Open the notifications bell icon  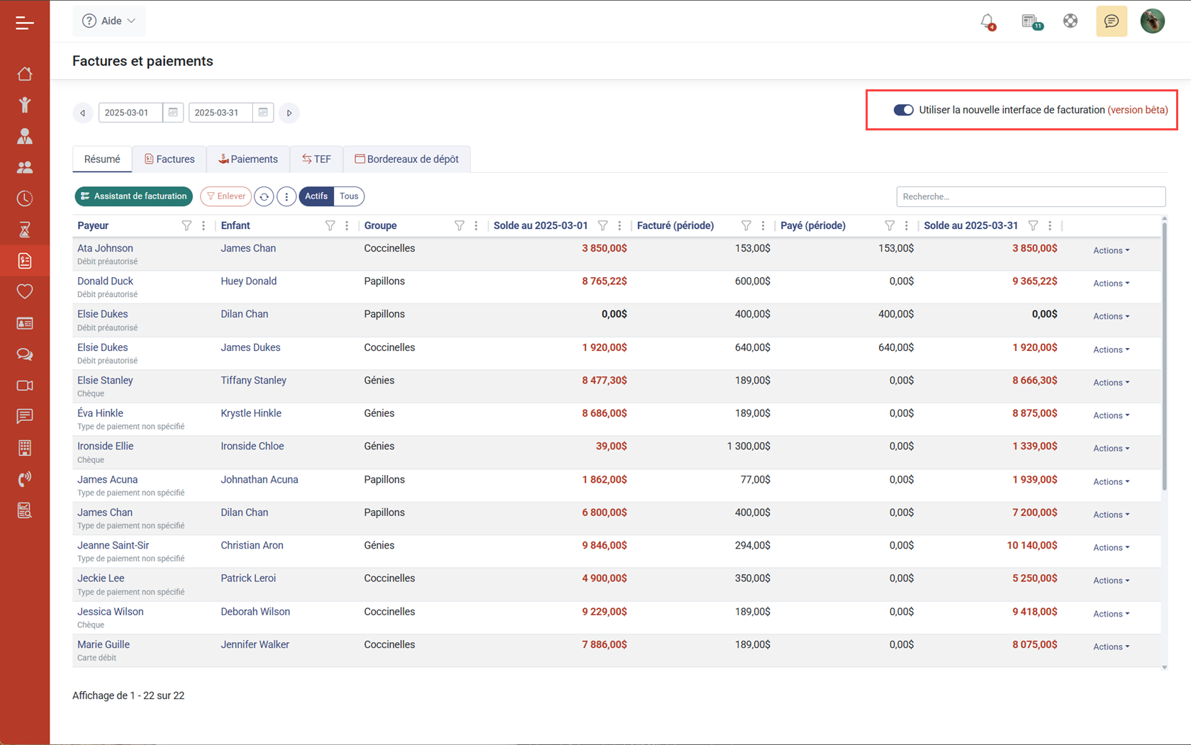coord(987,21)
